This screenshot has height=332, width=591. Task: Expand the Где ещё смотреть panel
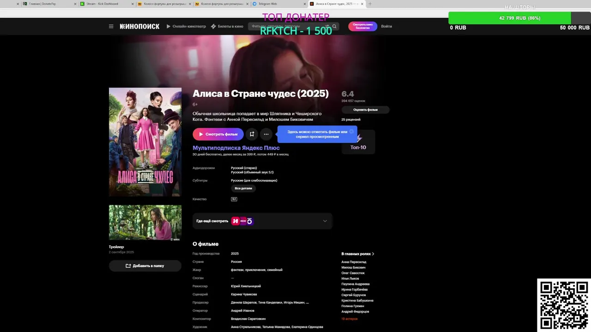pyautogui.click(x=262, y=221)
